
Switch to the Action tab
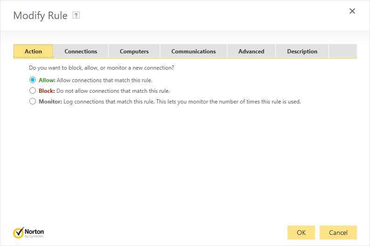tap(33, 51)
